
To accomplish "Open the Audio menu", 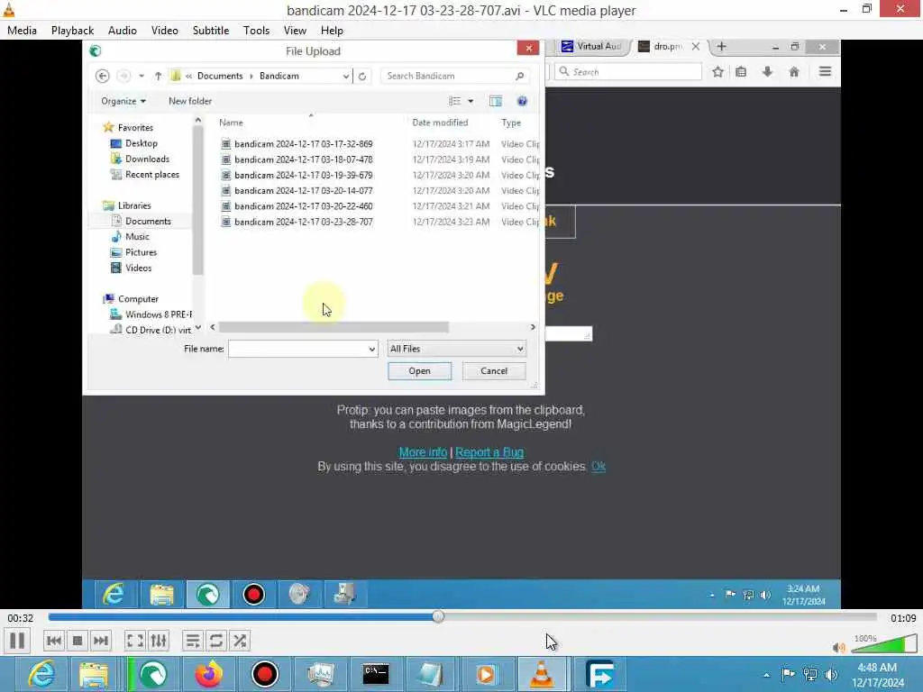I will (x=123, y=31).
